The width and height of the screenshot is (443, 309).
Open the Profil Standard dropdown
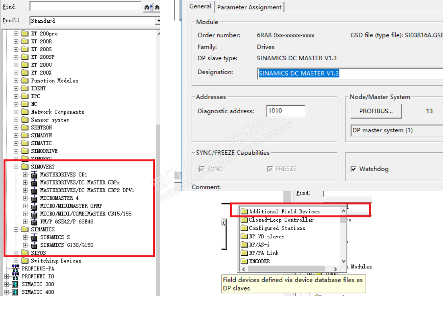coord(158,21)
